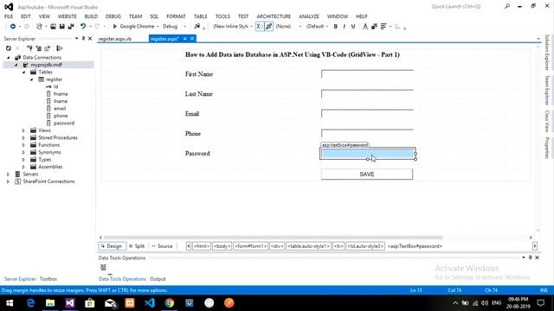Open the Debug configuration dropdown
Screen dimensions: 554x311
coord(184,27)
